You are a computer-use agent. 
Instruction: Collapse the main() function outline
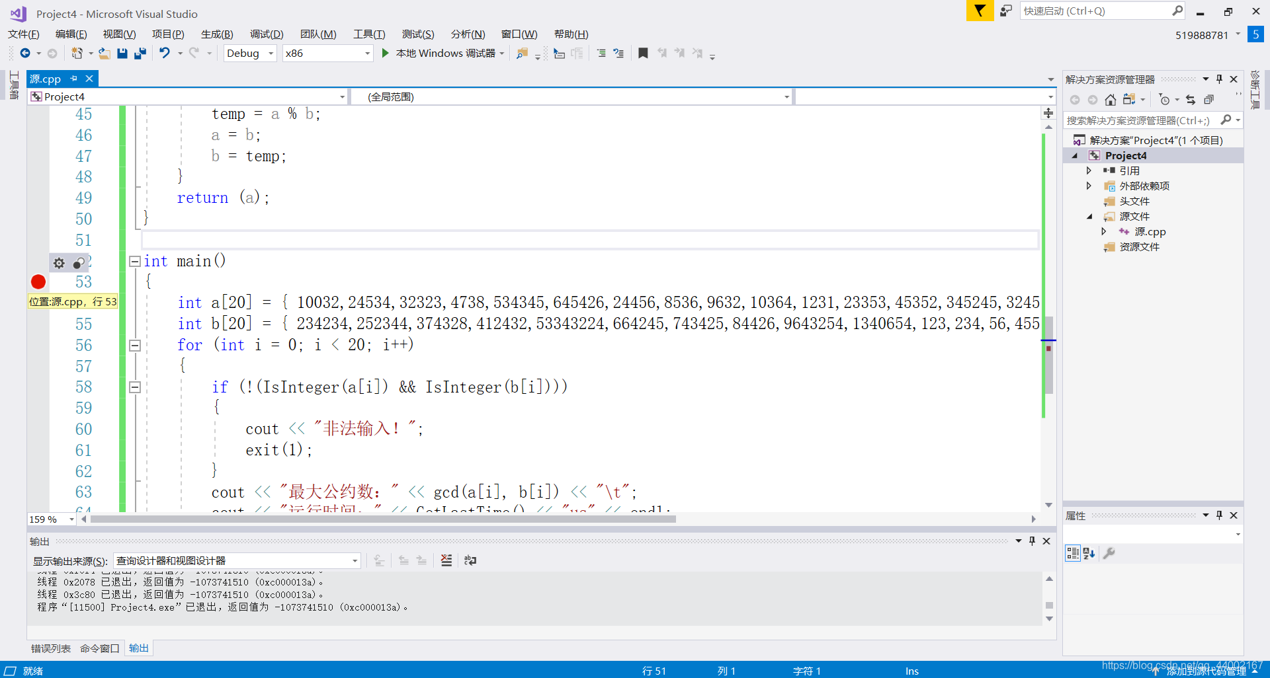135,261
